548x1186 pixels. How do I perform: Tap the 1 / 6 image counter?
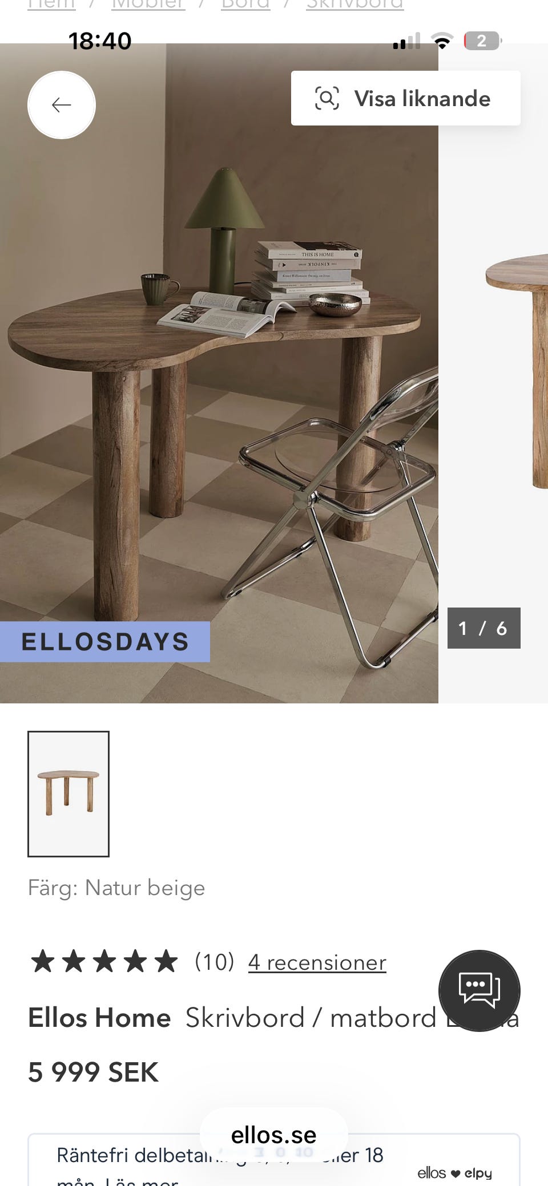(483, 628)
